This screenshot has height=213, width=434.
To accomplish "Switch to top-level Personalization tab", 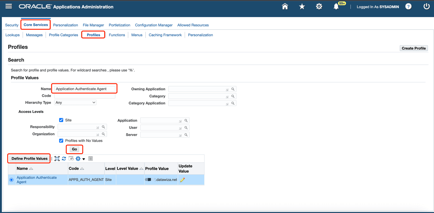I will 65,25.
